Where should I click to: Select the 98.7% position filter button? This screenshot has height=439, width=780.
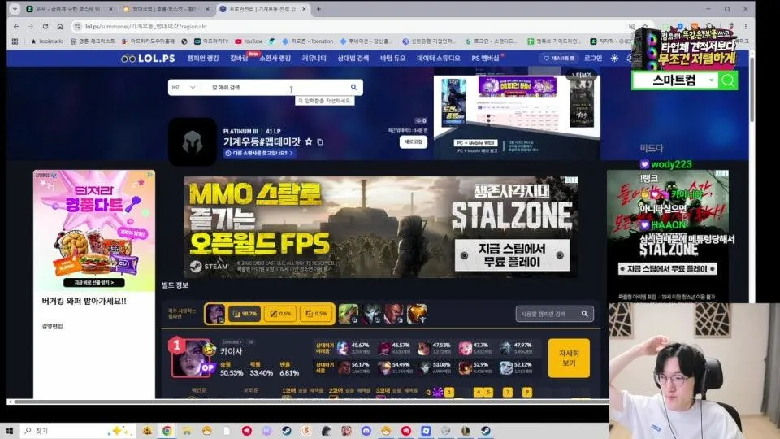pos(245,314)
